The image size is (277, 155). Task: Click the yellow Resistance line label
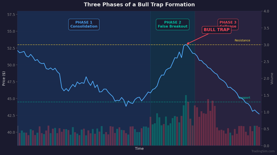coord(242,41)
